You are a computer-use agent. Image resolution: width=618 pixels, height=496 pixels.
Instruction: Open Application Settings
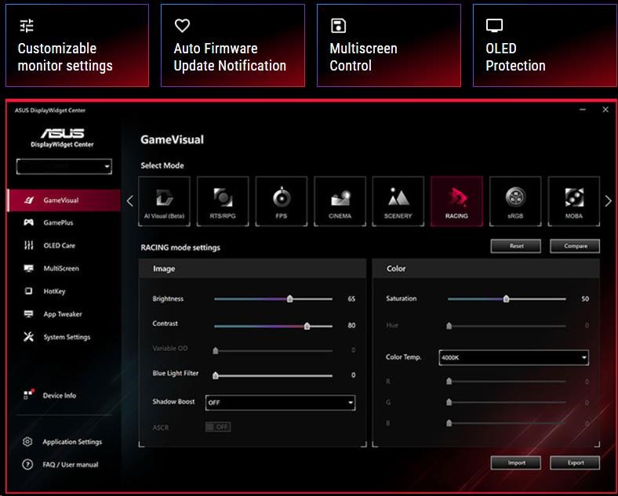tap(64, 442)
